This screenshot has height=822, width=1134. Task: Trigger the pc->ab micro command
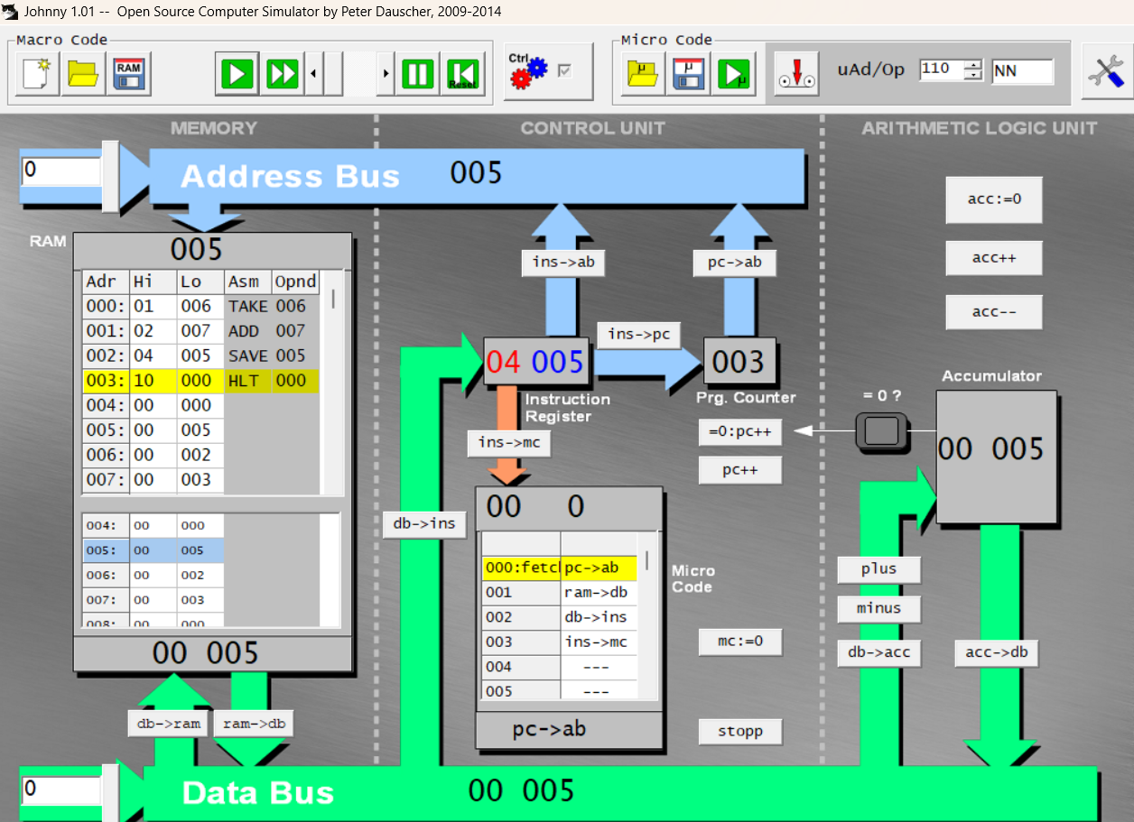735,263
